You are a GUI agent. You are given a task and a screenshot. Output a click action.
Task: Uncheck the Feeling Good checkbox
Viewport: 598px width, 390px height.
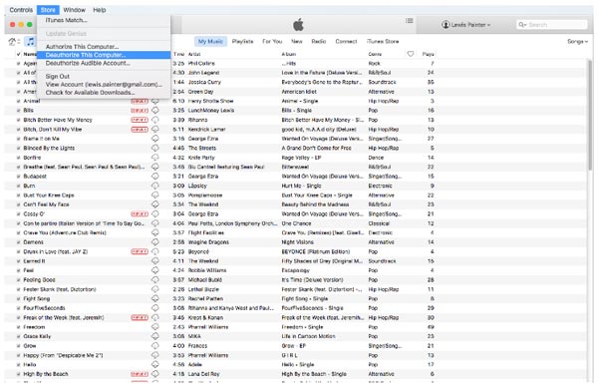click(x=18, y=279)
